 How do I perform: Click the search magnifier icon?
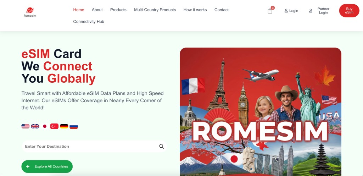(162, 146)
